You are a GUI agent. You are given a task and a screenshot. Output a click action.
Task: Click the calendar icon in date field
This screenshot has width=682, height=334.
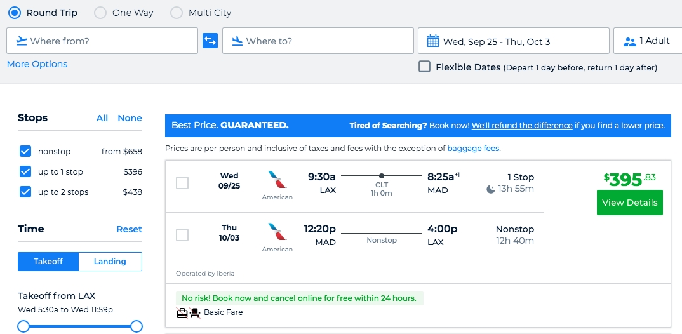pyautogui.click(x=433, y=41)
